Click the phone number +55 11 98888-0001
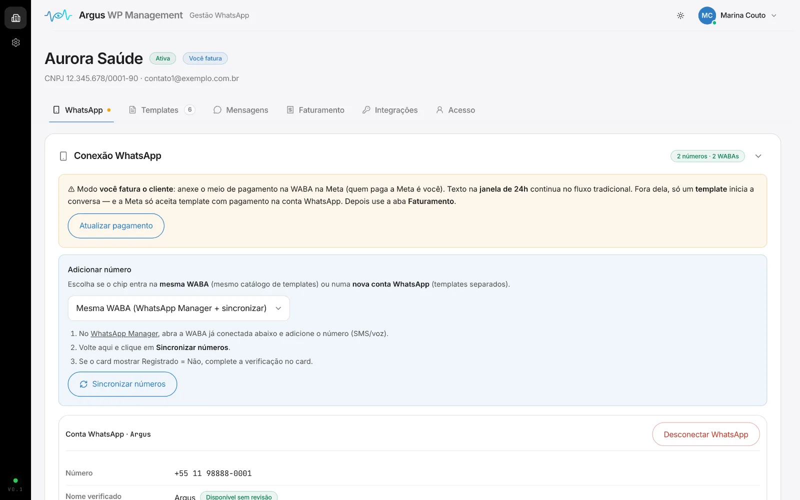Image resolution: width=800 pixels, height=500 pixels. (213, 473)
